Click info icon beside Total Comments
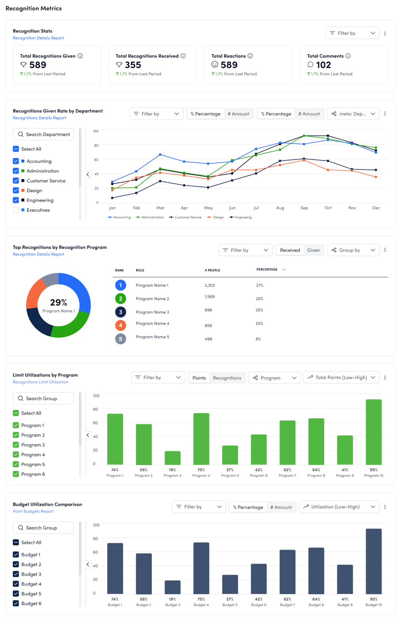Image resolution: width=399 pixels, height=617 pixels. [x=348, y=56]
